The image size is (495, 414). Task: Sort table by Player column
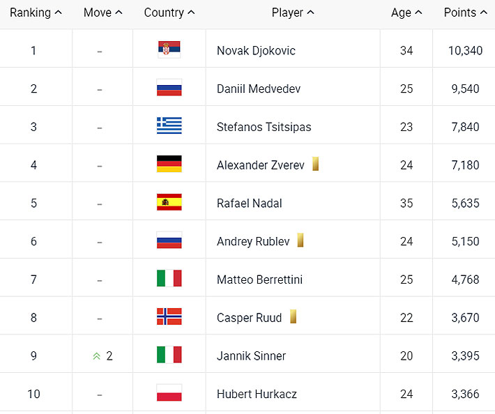293,13
